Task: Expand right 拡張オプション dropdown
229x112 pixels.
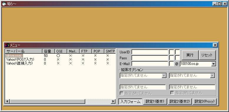Action: (x=212, y=76)
